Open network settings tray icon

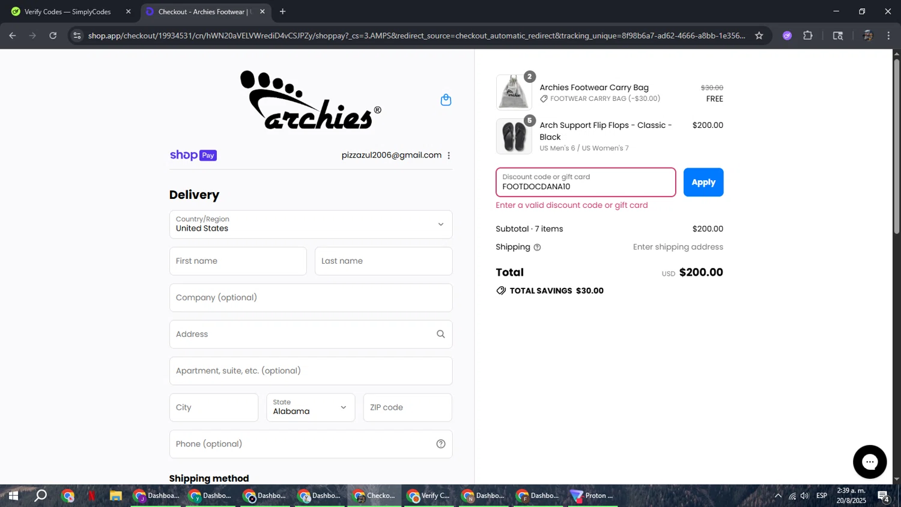click(792, 496)
